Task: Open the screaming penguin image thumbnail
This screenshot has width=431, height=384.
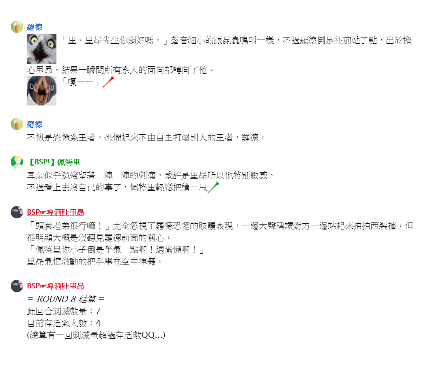Action: [42, 91]
